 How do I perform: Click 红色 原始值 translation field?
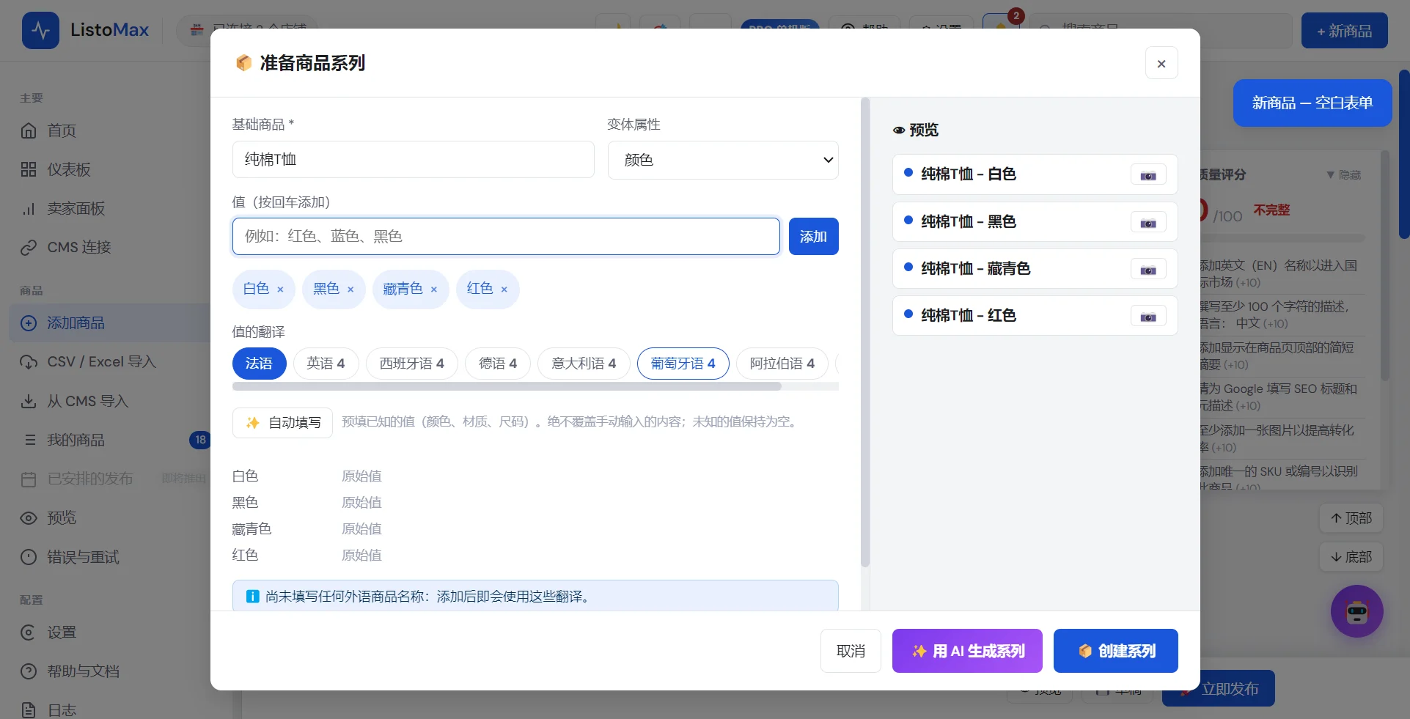click(361, 556)
